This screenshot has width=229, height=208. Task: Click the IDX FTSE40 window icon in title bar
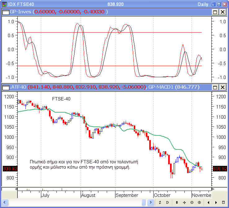pyautogui.click(x=3, y=4)
